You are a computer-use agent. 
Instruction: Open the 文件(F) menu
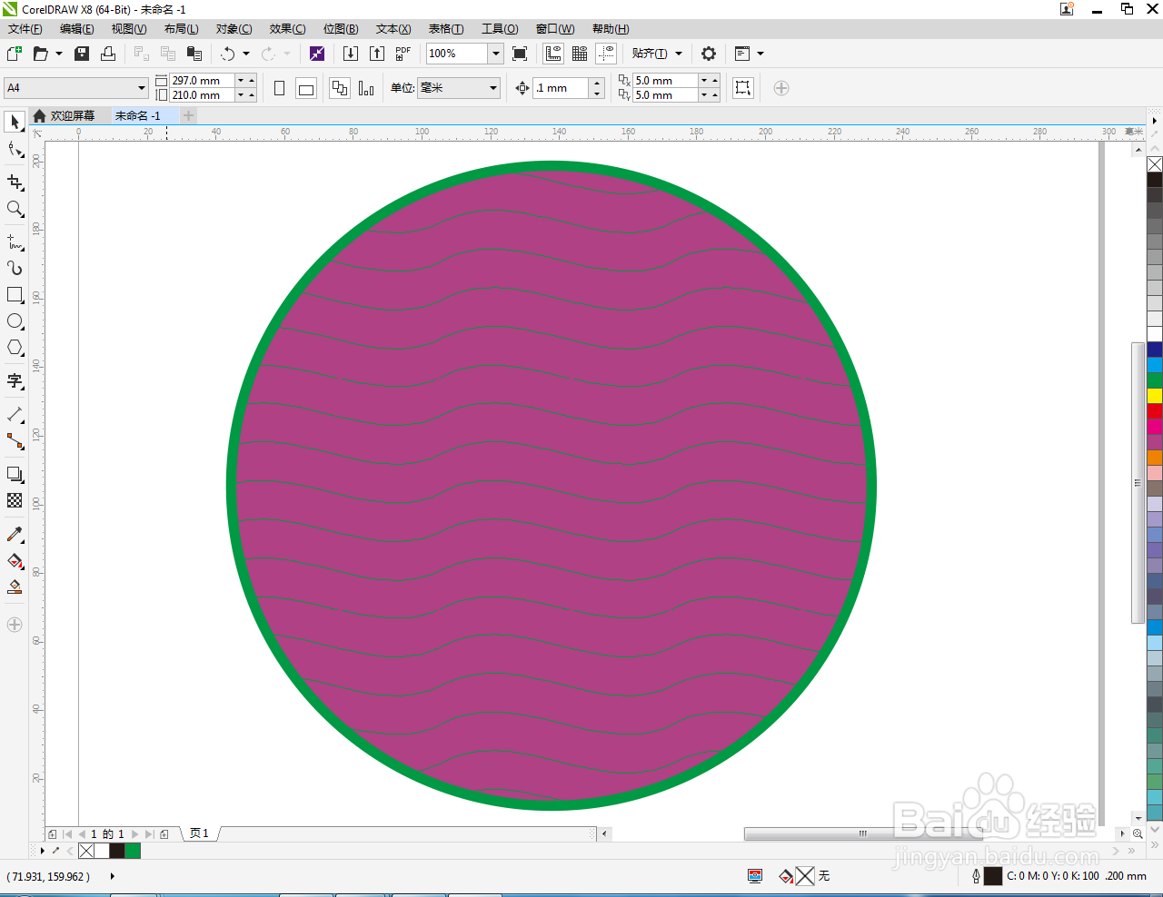point(25,29)
